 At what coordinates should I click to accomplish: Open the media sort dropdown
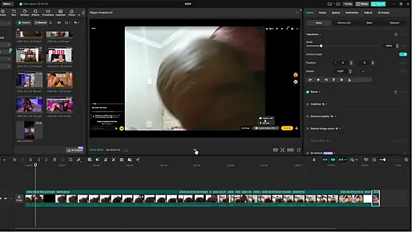tap(67, 23)
